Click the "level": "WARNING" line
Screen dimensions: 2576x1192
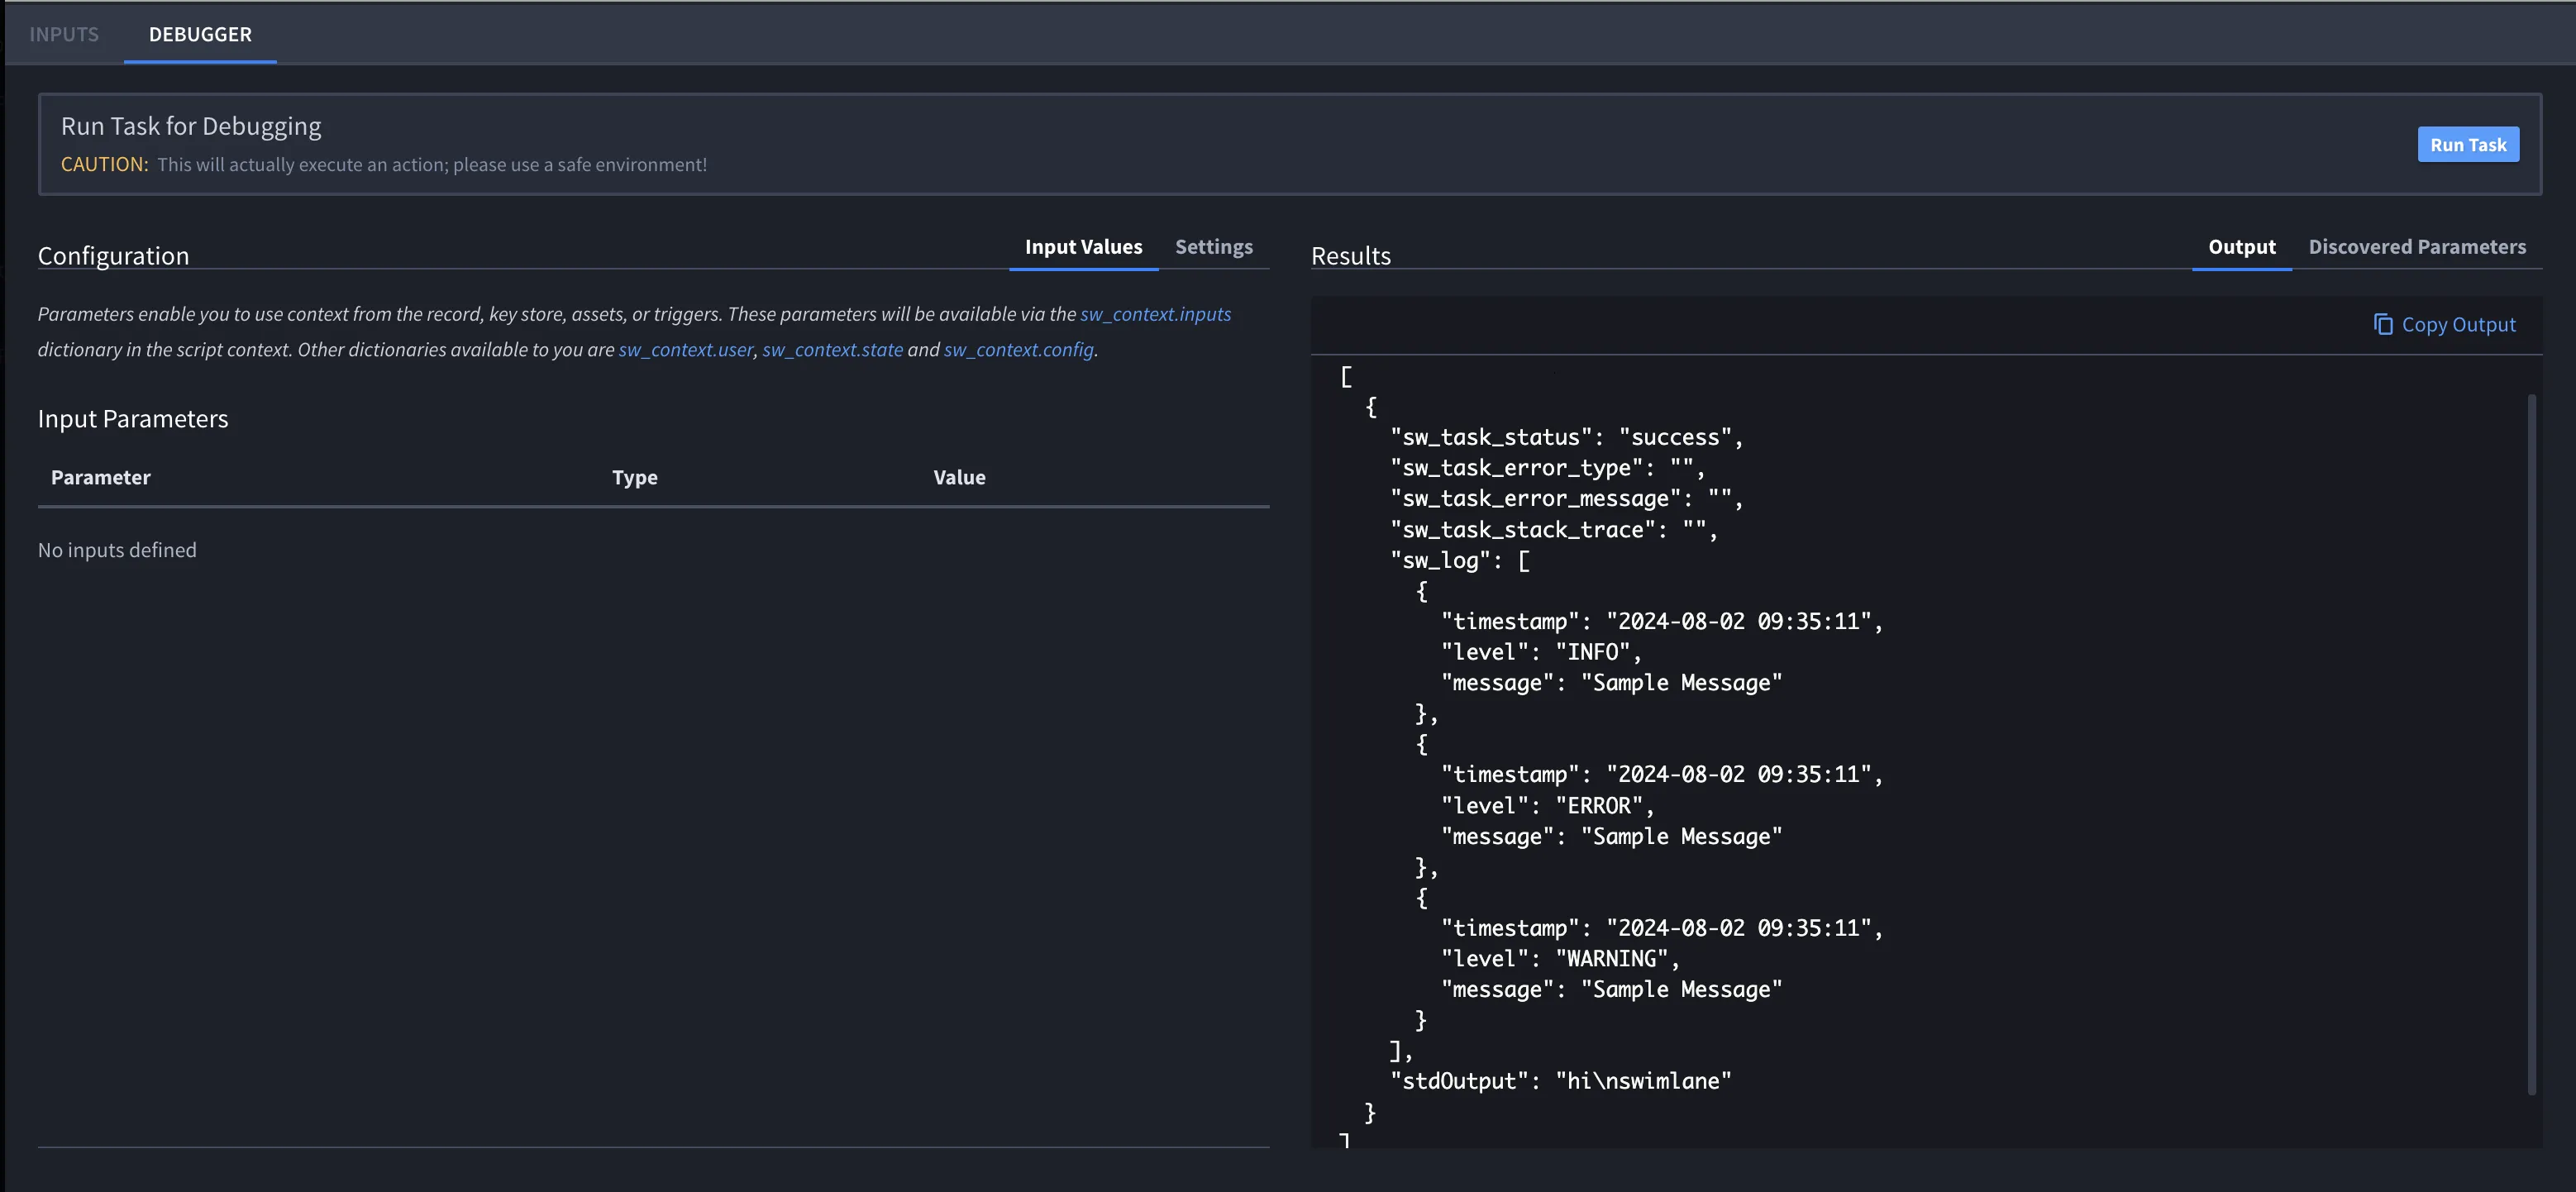[x=1560, y=958]
